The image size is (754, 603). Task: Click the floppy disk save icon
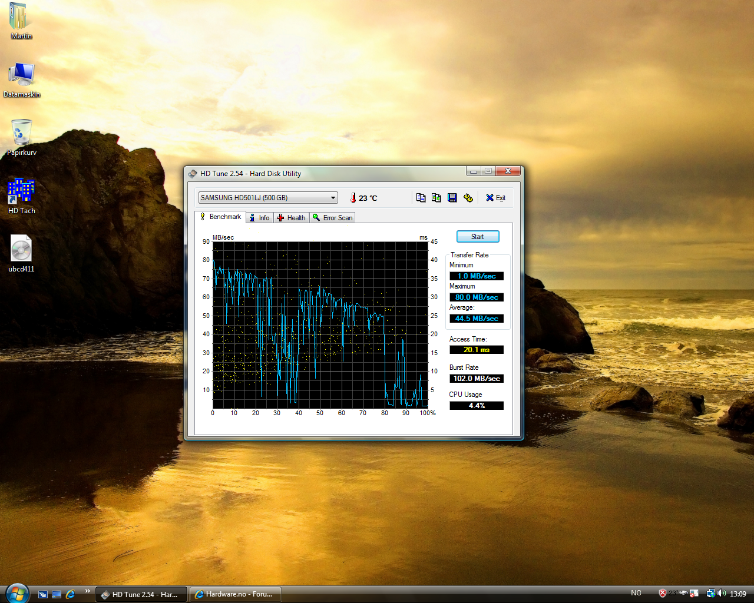(x=452, y=198)
